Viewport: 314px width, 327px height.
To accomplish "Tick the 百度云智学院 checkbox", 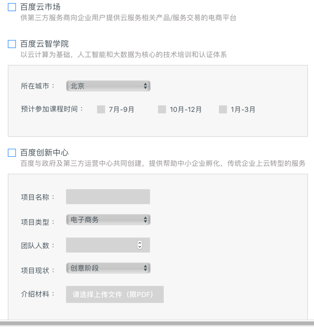I will click(12, 44).
